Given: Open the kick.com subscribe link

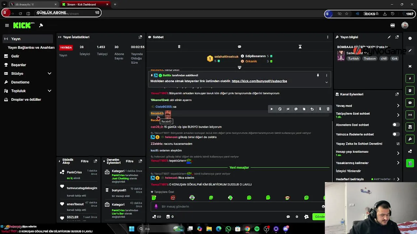Looking at the screenshot, I should click(259, 81).
